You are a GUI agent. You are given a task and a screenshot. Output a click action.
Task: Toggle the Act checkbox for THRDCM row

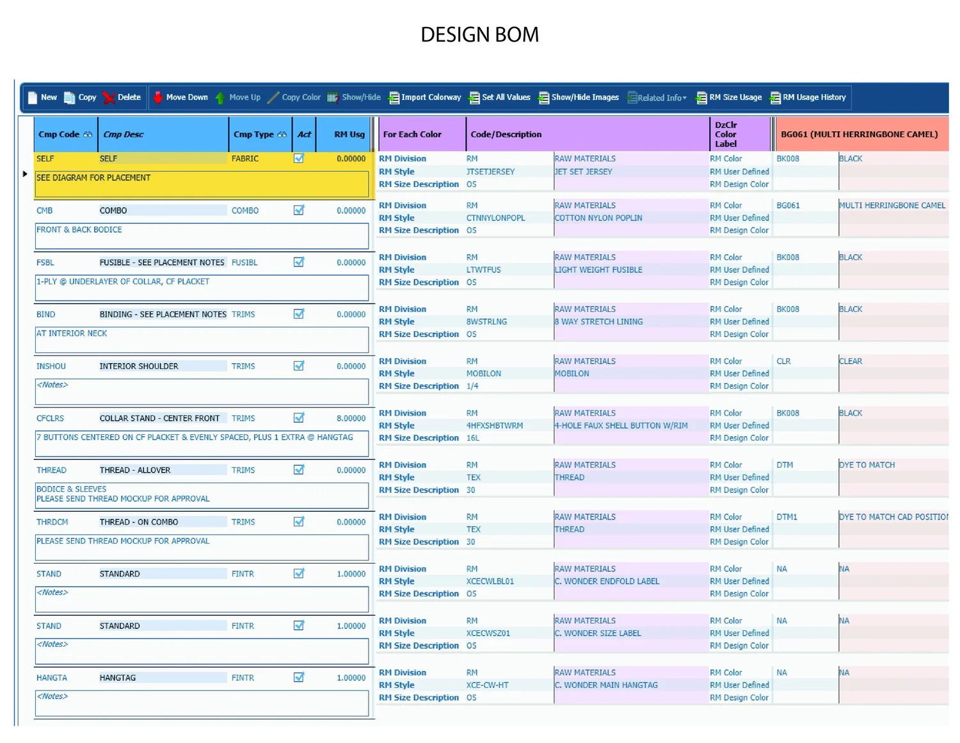click(x=299, y=521)
